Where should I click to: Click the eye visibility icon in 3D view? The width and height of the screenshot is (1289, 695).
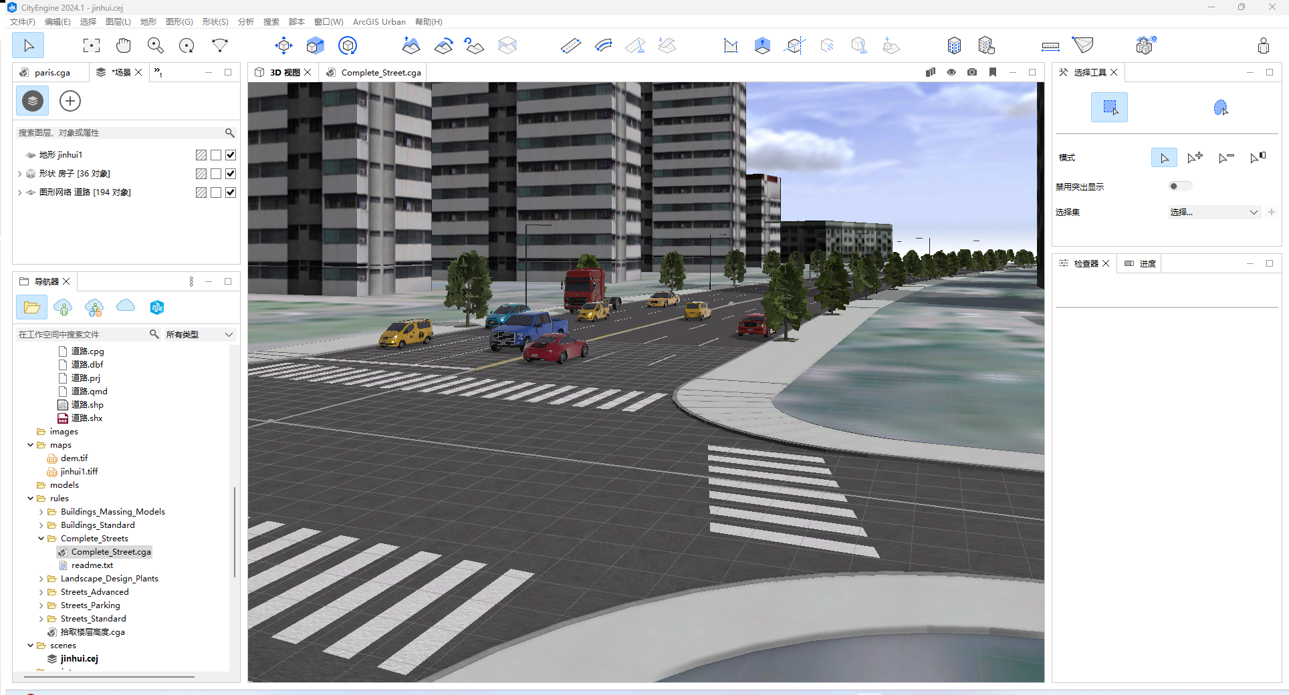(x=951, y=72)
